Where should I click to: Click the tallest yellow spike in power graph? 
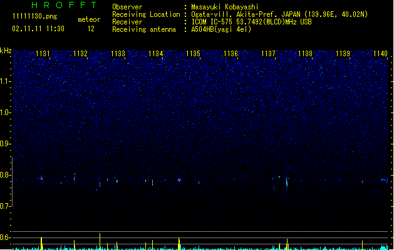(x=100, y=241)
